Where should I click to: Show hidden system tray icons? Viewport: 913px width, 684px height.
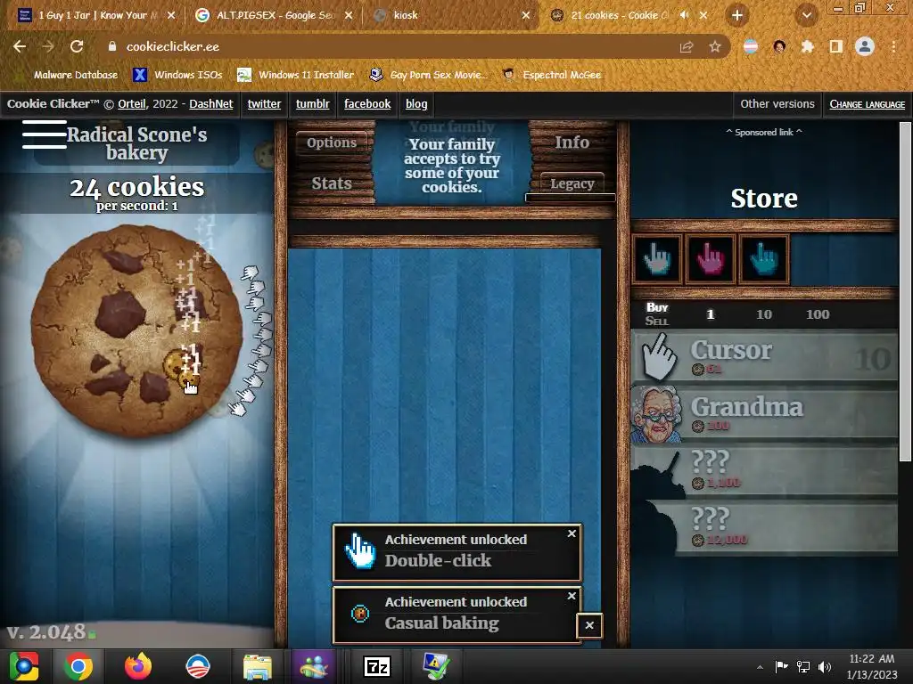pyautogui.click(x=760, y=667)
